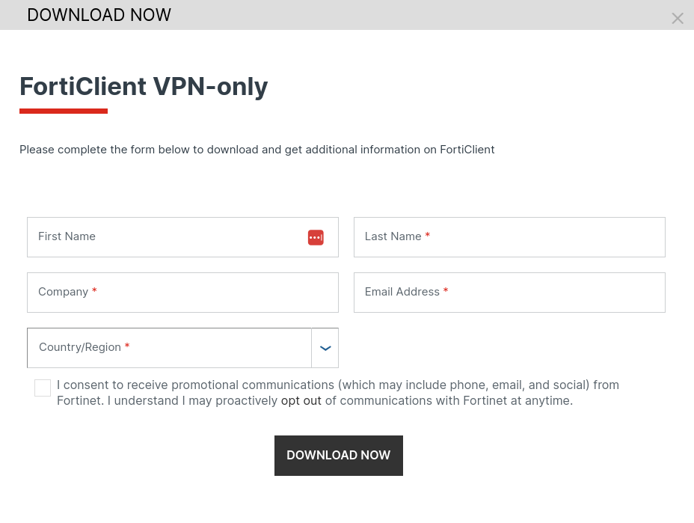Image resolution: width=694 pixels, height=523 pixels.
Task: Click the red asterisk after Email Address
Action: pyautogui.click(x=446, y=292)
